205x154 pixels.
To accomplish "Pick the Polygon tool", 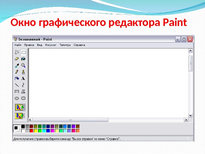I will click(x=23, y=92).
